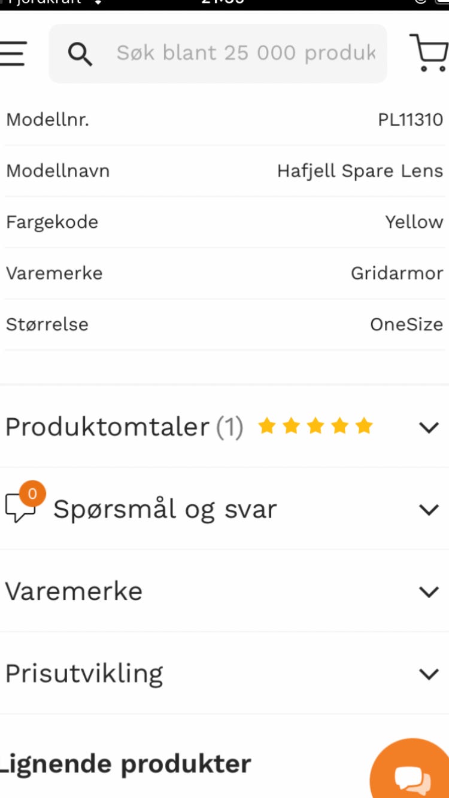Click the speech bubble icon with 0 badge
Screen dimensions: 449x798
[19, 509]
